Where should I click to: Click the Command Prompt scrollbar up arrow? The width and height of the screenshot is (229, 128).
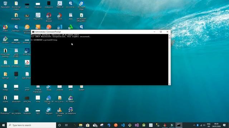point(169,35)
